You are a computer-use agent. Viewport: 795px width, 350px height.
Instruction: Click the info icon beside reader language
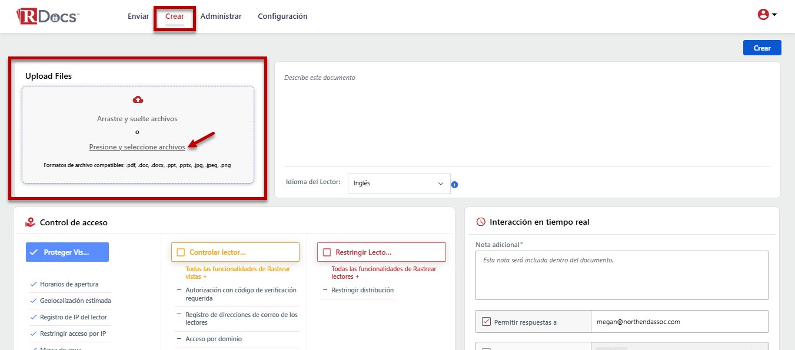[x=454, y=184]
